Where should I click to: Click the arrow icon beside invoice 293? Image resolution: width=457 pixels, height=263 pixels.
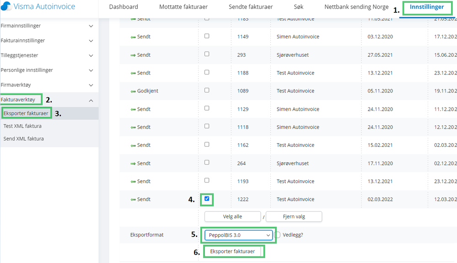pos(133,55)
